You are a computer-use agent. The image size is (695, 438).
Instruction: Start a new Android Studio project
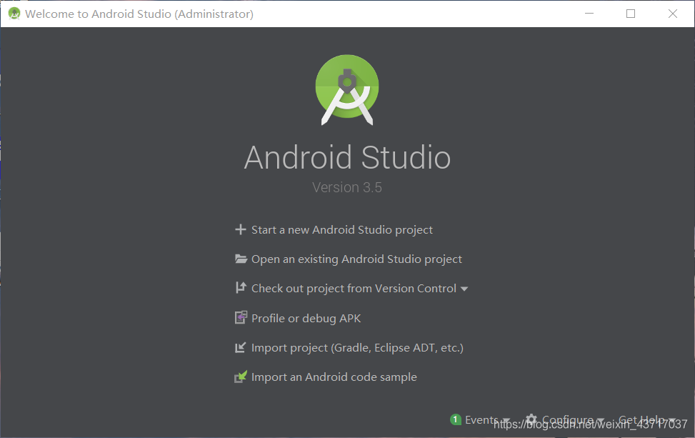[341, 229]
